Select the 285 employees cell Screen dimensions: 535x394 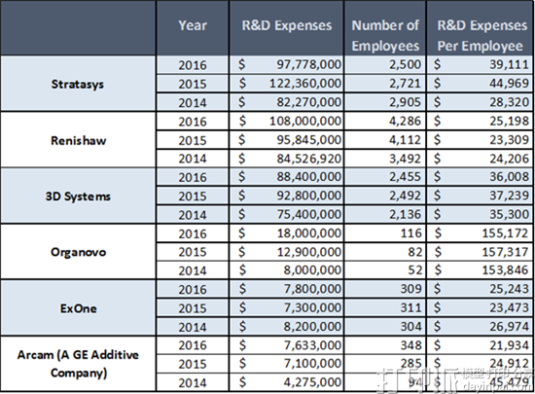pyautogui.click(x=385, y=364)
